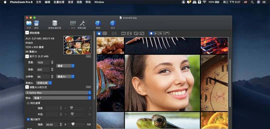The image size is (270, 129).
Task: Open the 约束比例 aspect ratio dropdown
Action: 44,83
